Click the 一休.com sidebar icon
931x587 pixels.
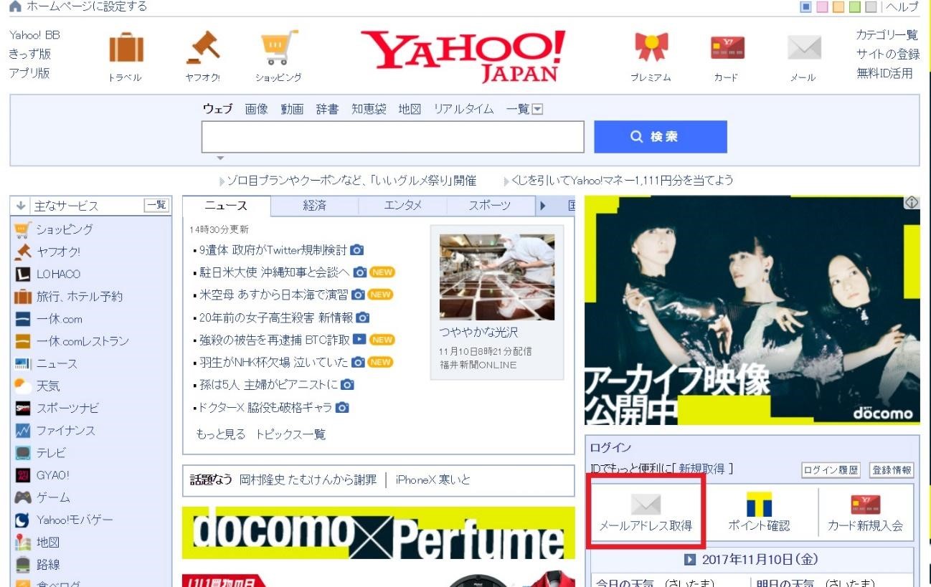pyautogui.click(x=23, y=319)
